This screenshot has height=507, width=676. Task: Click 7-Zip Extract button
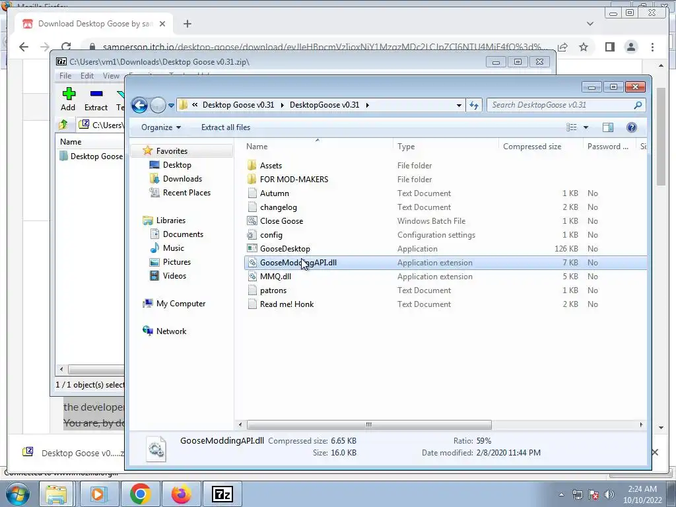pyautogui.click(x=96, y=99)
